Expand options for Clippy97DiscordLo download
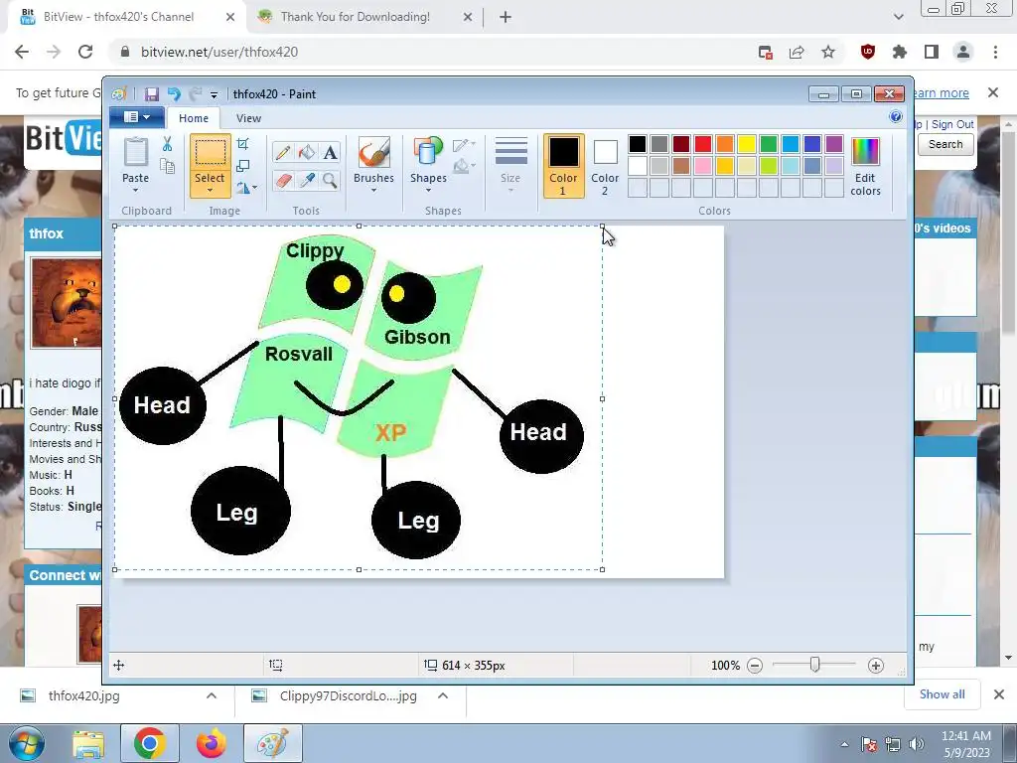This screenshot has width=1017, height=763. [x=443, y=695]
